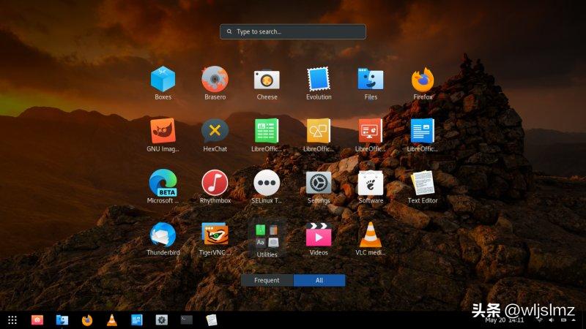Viewport: 586px width, 329px height.
Task: Select the All apps view
Action: point(319,280)
